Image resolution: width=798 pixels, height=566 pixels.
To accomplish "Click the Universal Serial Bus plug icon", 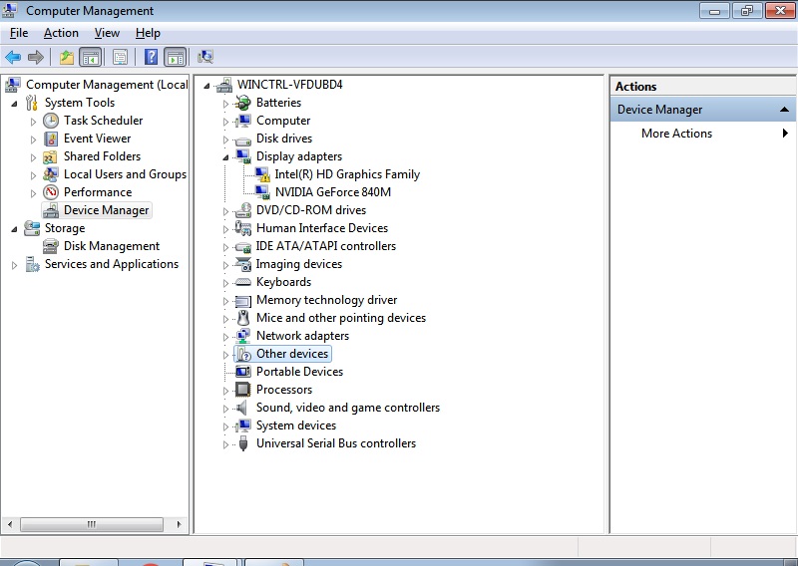I will [243, 443].
